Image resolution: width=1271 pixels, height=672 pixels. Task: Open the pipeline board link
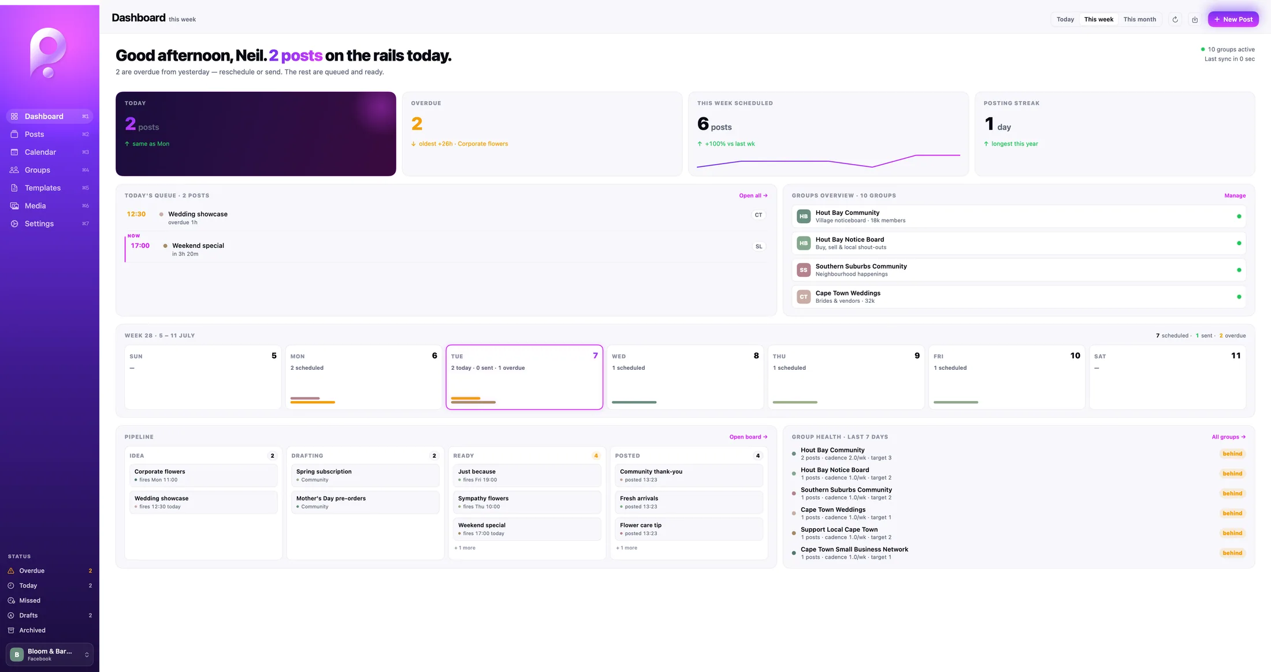pyautogui.click(x=748, y=437)
